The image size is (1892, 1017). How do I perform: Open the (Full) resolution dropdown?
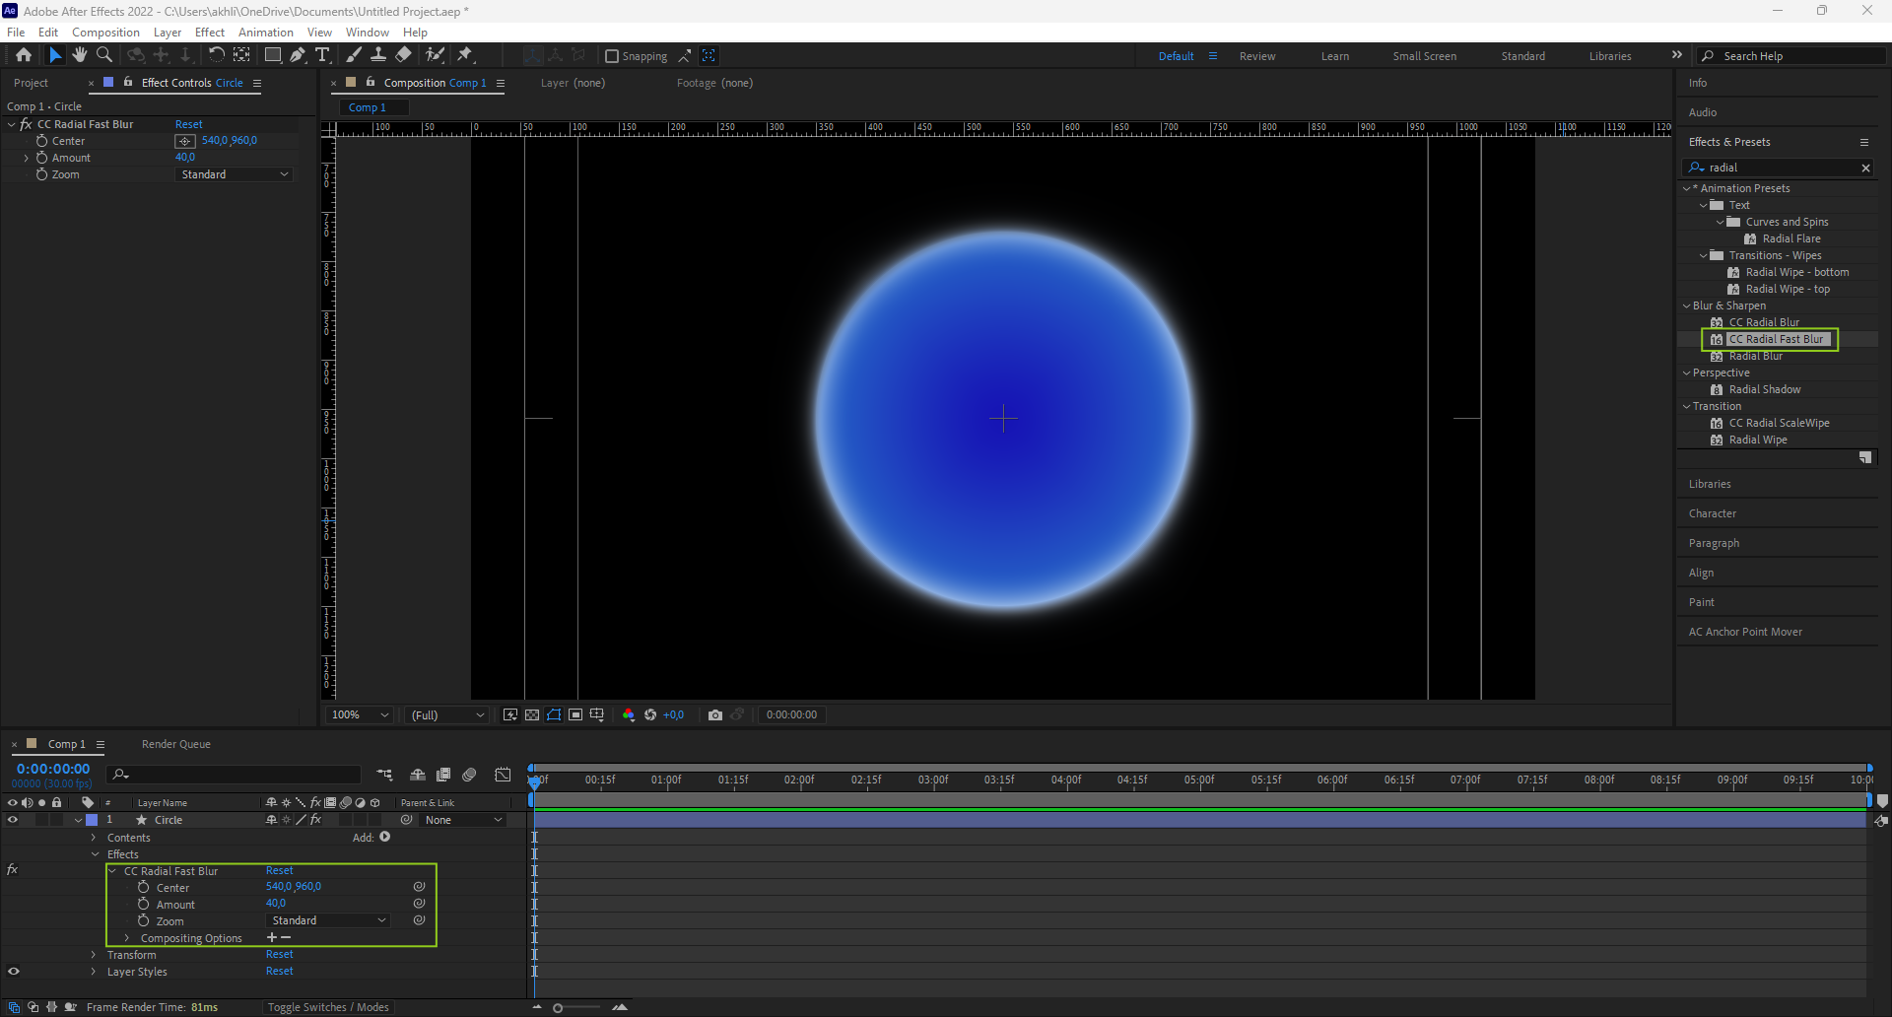click(x=447, y=714)
